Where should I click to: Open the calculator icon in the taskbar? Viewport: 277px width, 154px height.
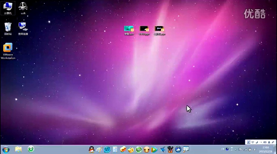(115, 149)
